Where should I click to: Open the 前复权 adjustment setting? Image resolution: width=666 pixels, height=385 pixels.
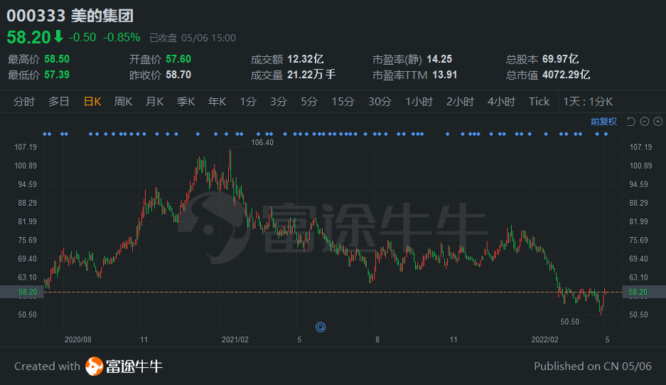coord(603,122)
